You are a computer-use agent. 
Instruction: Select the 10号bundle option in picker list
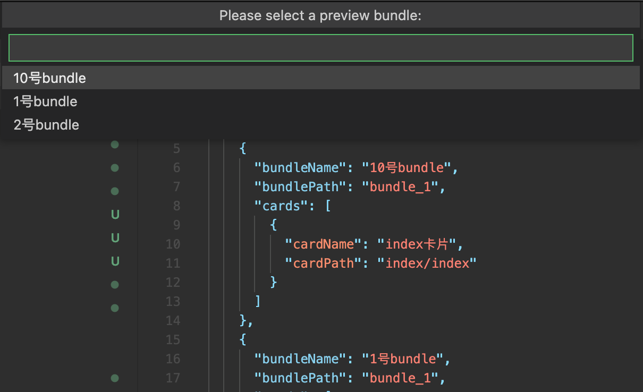point(321,78)
